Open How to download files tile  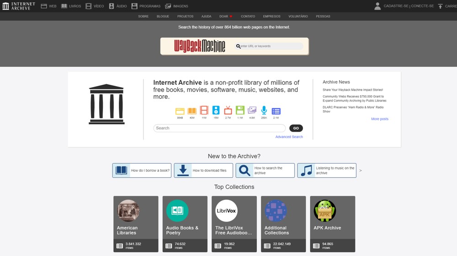[203, 170]
